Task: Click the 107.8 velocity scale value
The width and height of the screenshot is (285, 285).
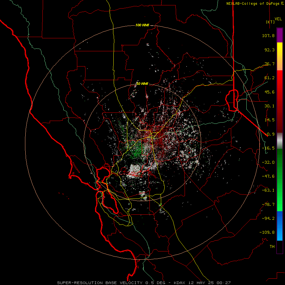Action: click(x=268, y=35)
